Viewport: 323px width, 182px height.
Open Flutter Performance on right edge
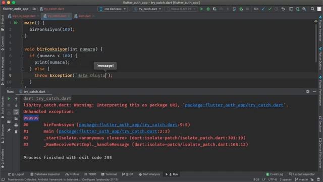pyautogui.click(x=320, y=90)
